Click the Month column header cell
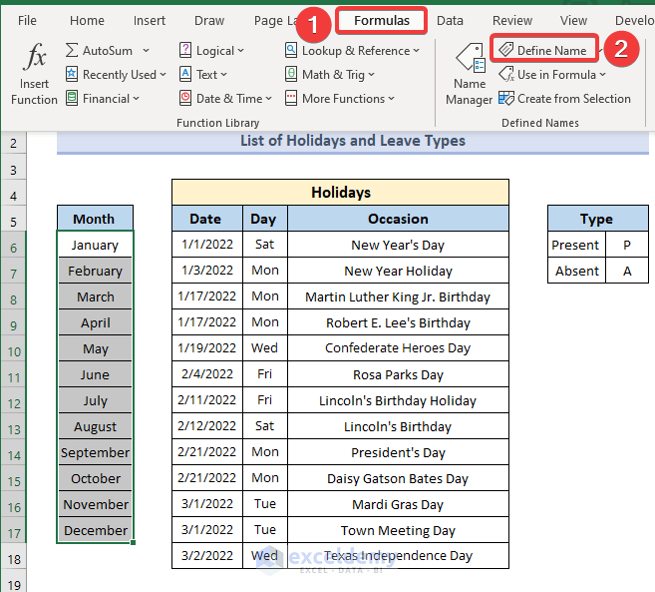The image size is (655, 592). pos(96,219)
